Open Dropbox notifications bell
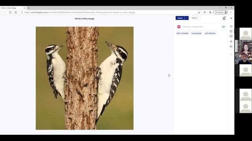 (224, 18)
